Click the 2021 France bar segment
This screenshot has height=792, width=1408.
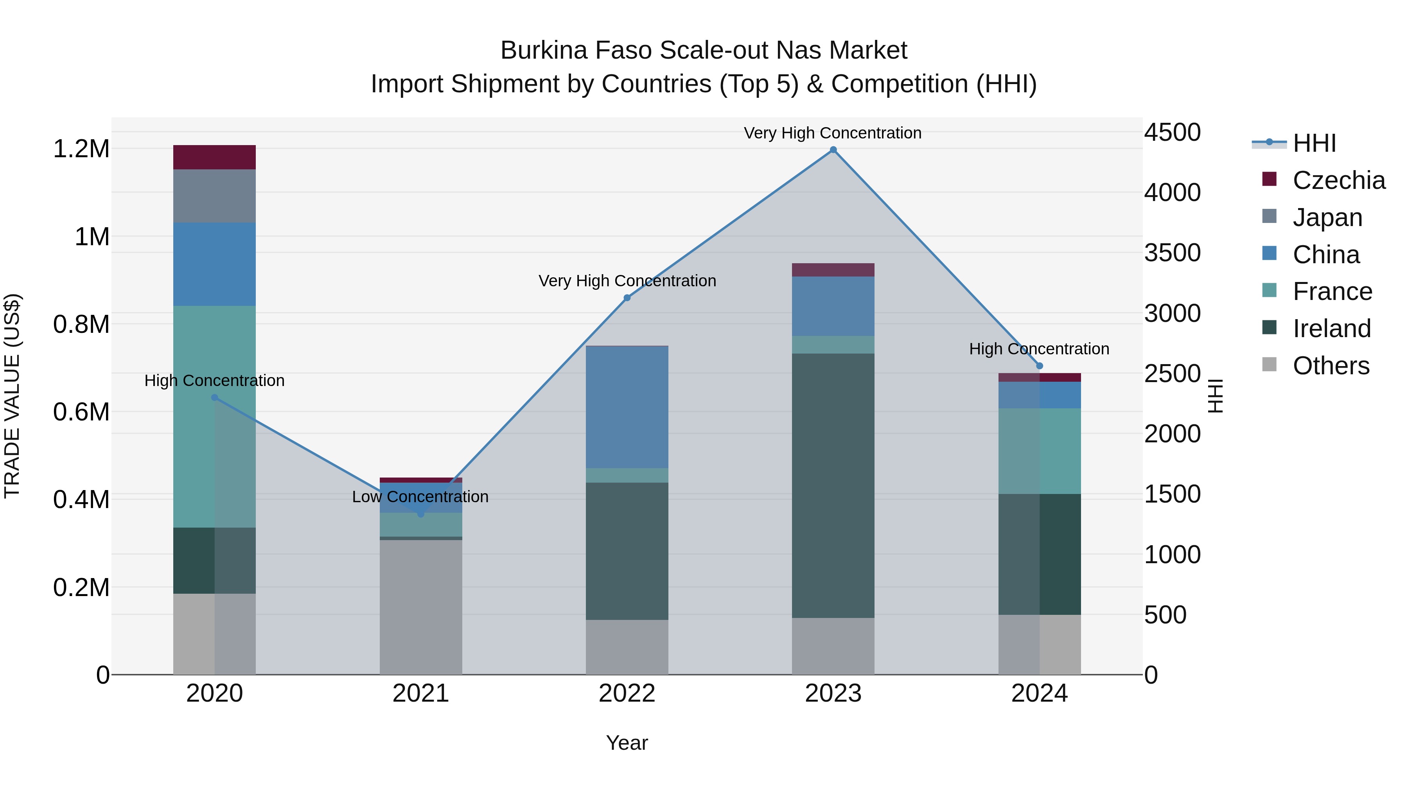421,525
